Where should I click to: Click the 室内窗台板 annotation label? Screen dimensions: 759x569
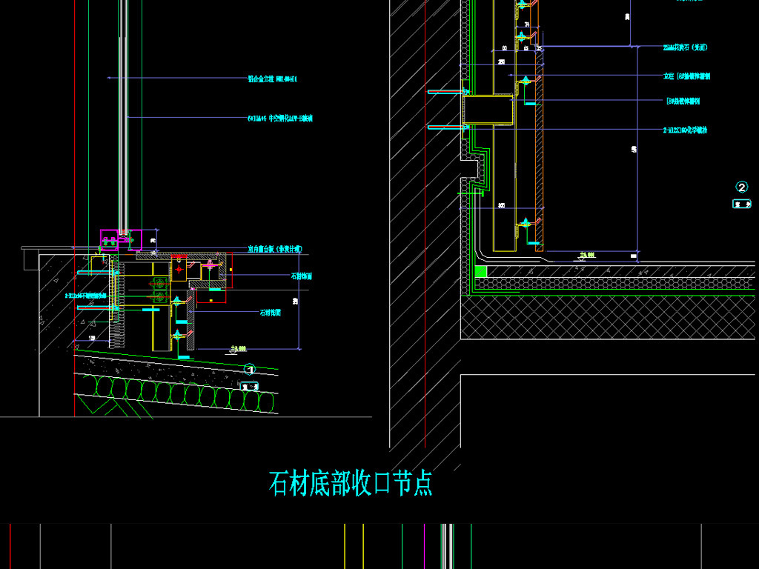click(274, 250)
